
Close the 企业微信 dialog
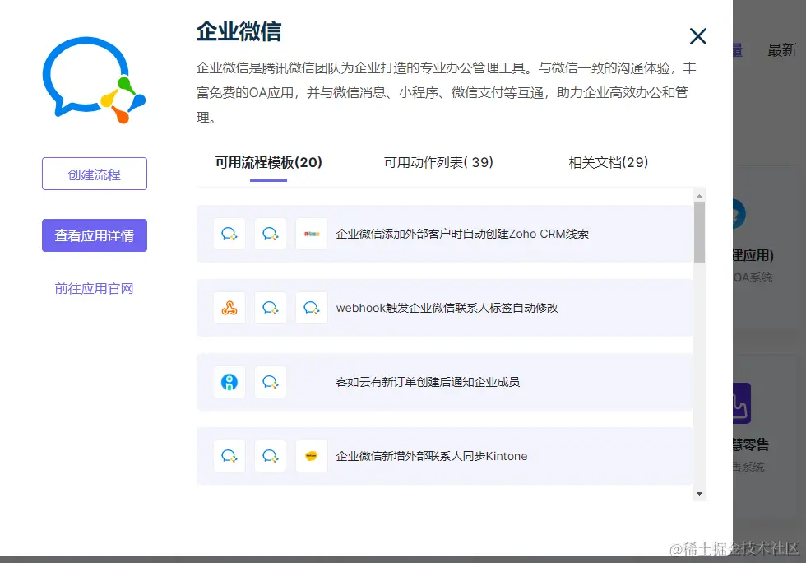[697, 36]
